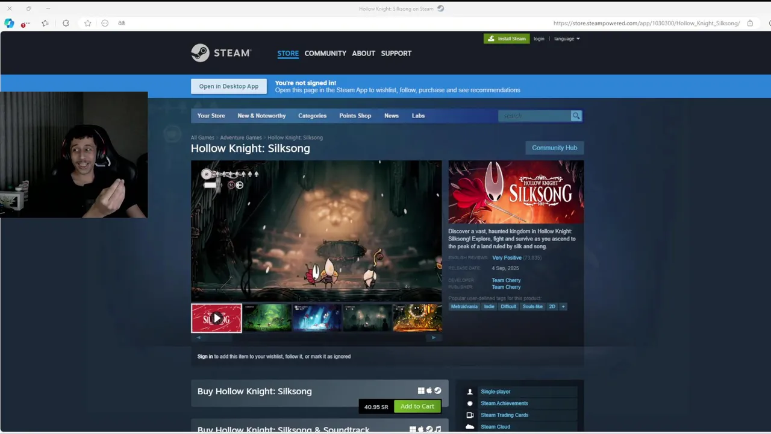
Task: Select the blue-lit screenshot thumbnail
Action: tap(317, 318)
